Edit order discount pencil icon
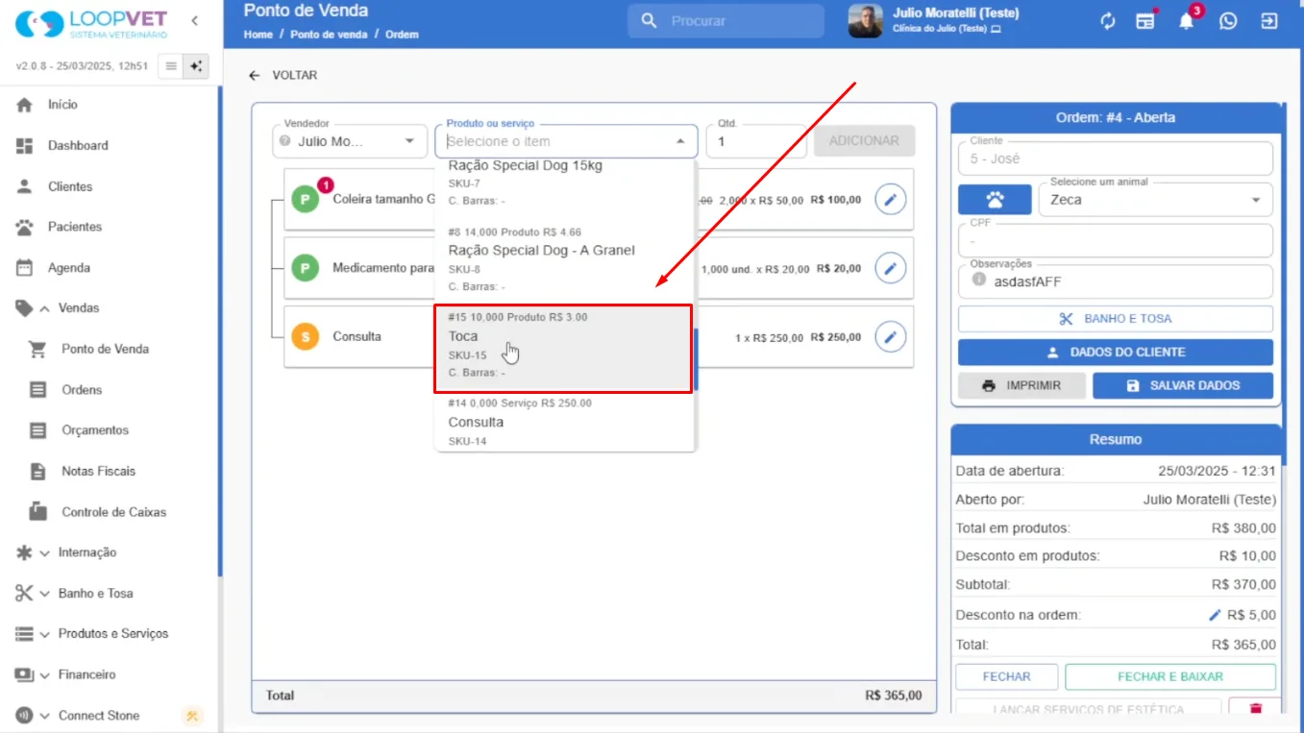The height and width of the screenshot is (733, 1304). 1215,615
